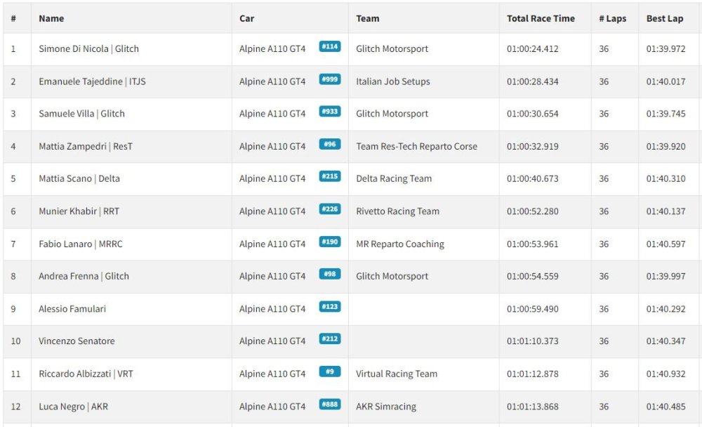Click the #114 car number badge
The width and height of the screenshot is (702, 427).
click(330, 46)
